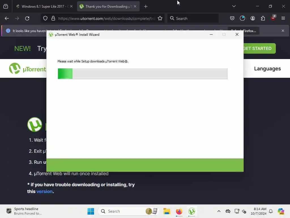The width and height of the screenshot is (290, 218).
Task: Open the Firefox account icon
Action: pyautogui.click(x=253, y=18)
